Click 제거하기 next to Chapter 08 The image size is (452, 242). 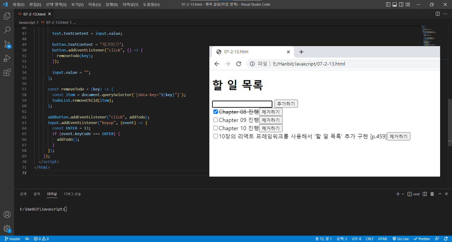(x=271, y=112)
